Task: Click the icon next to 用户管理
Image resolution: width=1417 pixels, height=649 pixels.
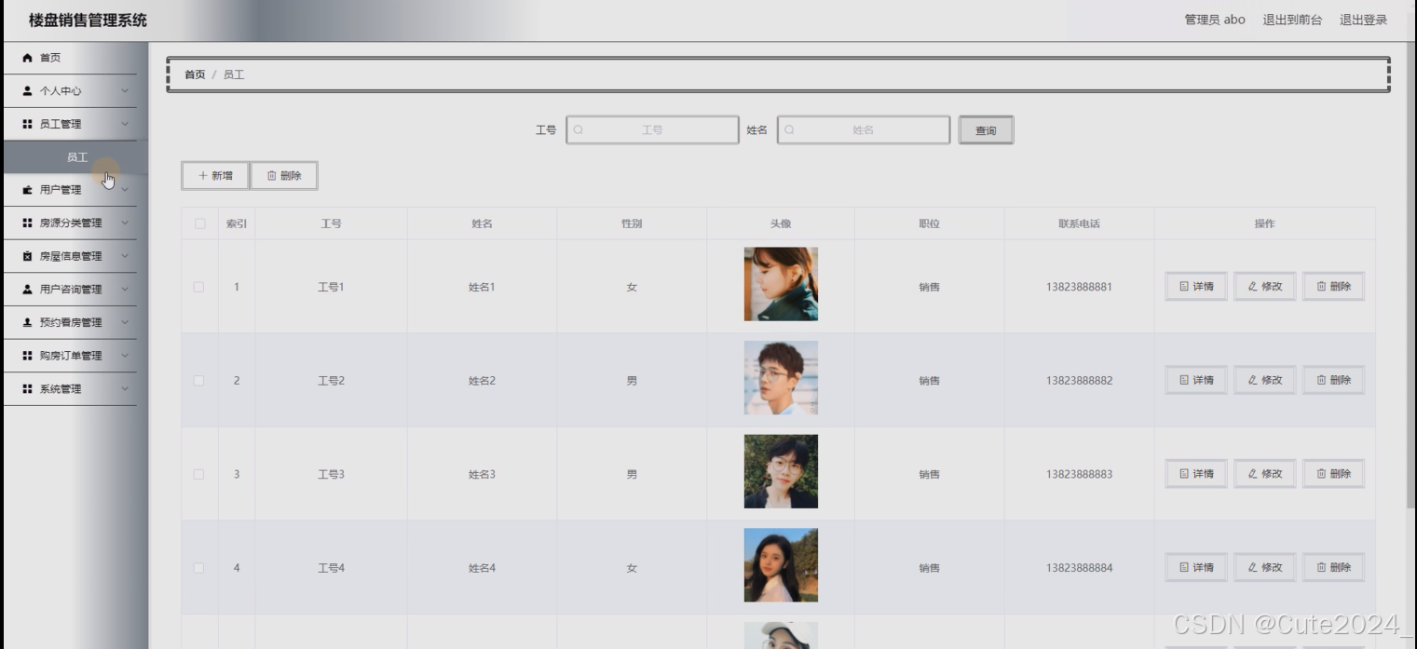Action: pyautogui.click(x=28, y=190)
